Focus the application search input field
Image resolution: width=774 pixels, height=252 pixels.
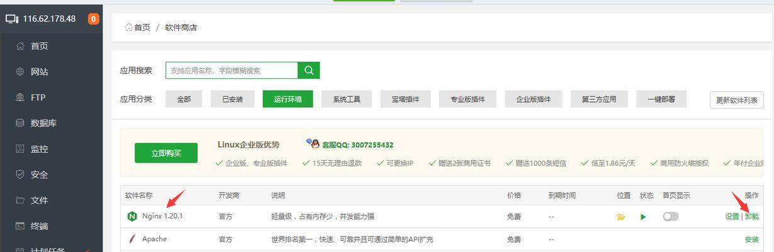click(x=232, y=71)
